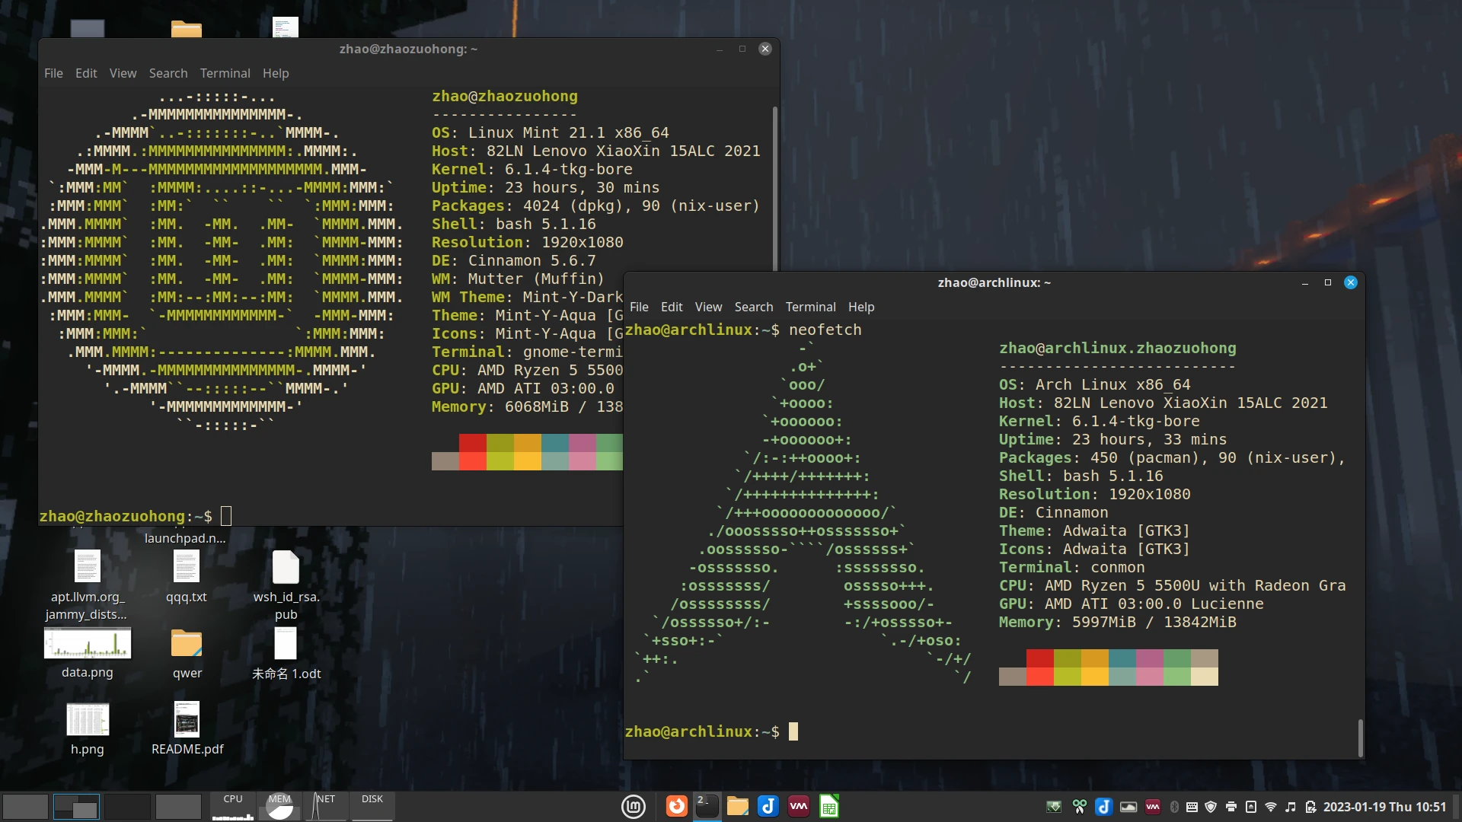Open the blue J app launcher
Viewport: 1462px width, 822px height.
coord(768,806)
